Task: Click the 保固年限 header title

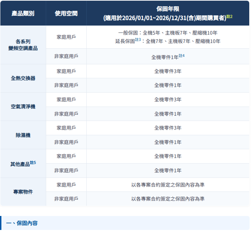Action: pyautogui.click(x=168, y=9)
